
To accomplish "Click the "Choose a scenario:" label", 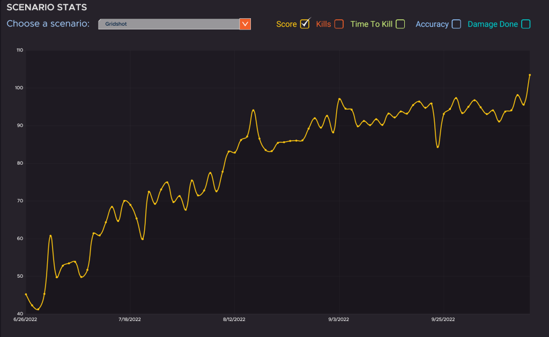I will (48, 24).
